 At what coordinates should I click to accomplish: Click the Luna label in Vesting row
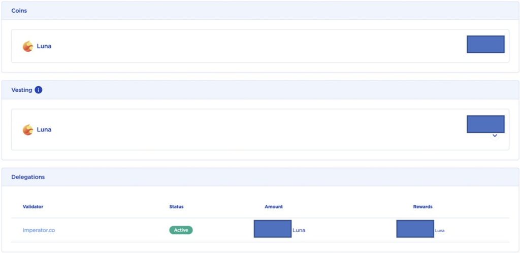(44, 130)
